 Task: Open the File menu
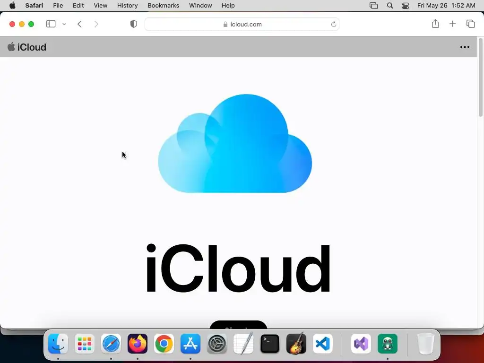(58, 6)
